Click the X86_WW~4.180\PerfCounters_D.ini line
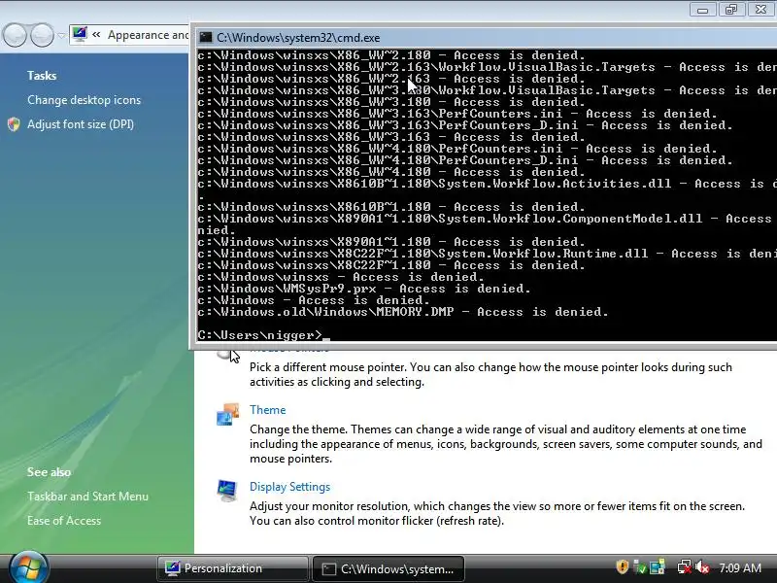777x583 pixels. click(x=465, y=160)
